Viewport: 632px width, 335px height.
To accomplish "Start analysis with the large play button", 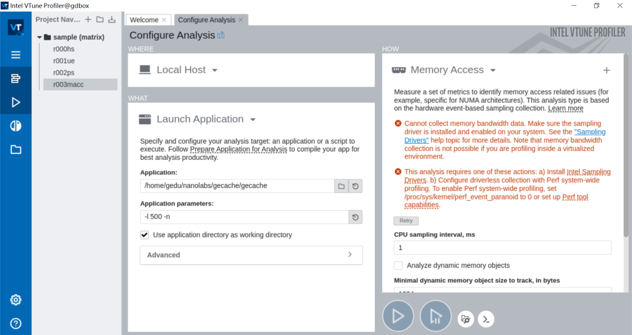I will pos(398,316).
